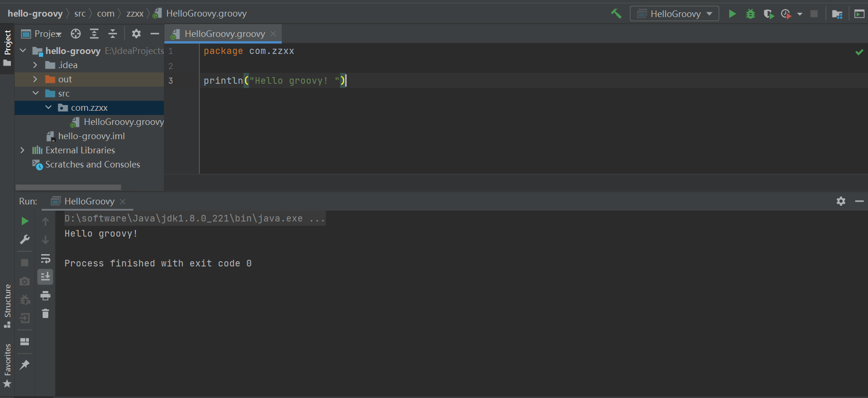Click the Project panel horizontal scrollbar
868x398 pixels.
coord(68,187)
